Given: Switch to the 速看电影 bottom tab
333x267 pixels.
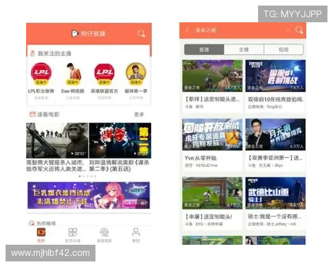Looking at the screenshot, I should coord(104,235).
